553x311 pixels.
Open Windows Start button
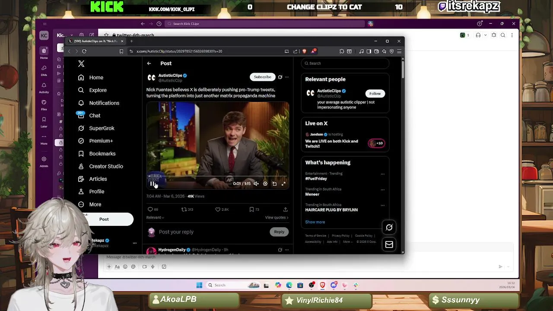pos(199,285)
